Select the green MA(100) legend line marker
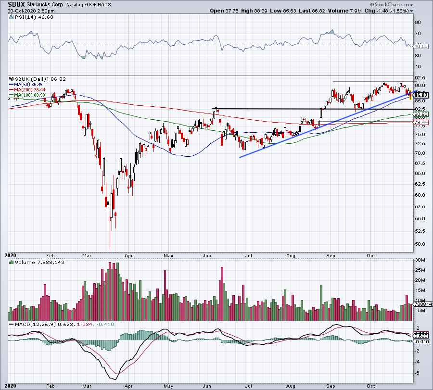Viewport: 433px width, 390px height. point(12,95)
